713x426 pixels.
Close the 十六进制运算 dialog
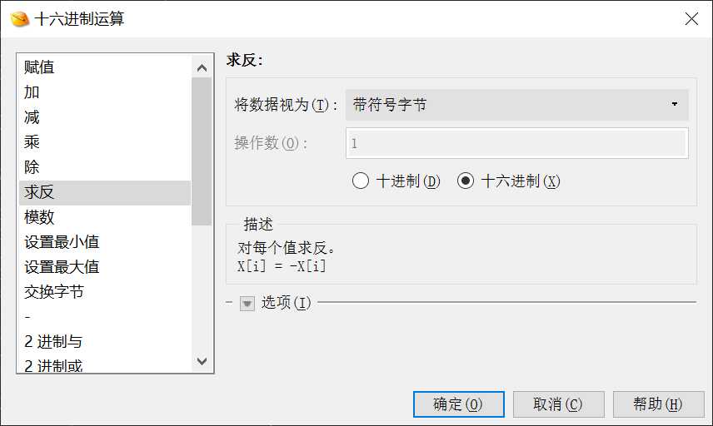tap(691, 18)
